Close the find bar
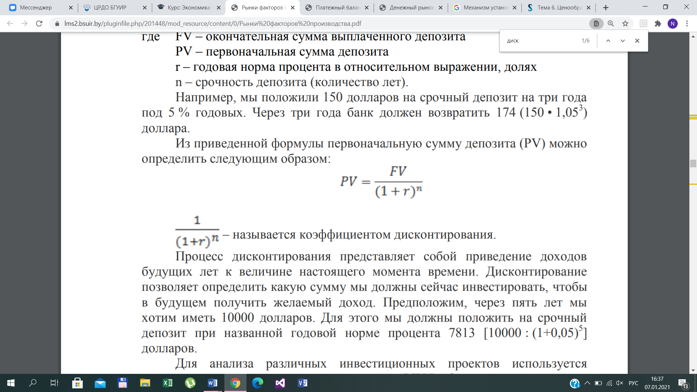Image resolution: width=697 pixels, height=392 pixels. point(637,41)
